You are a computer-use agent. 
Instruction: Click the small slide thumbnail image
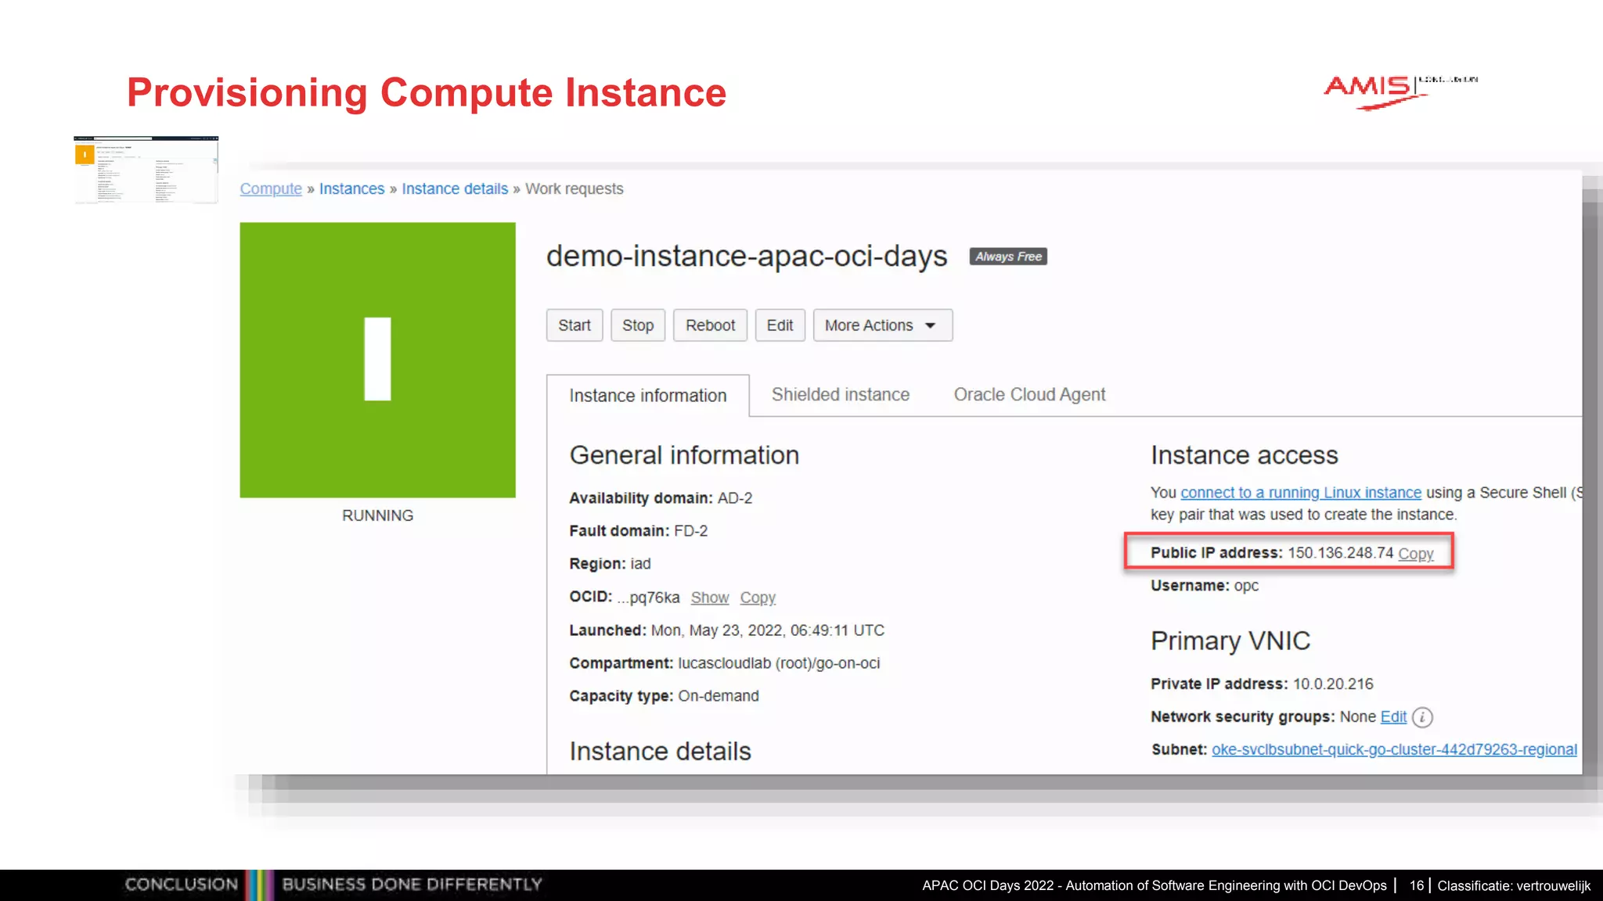[x=146, y=169]
